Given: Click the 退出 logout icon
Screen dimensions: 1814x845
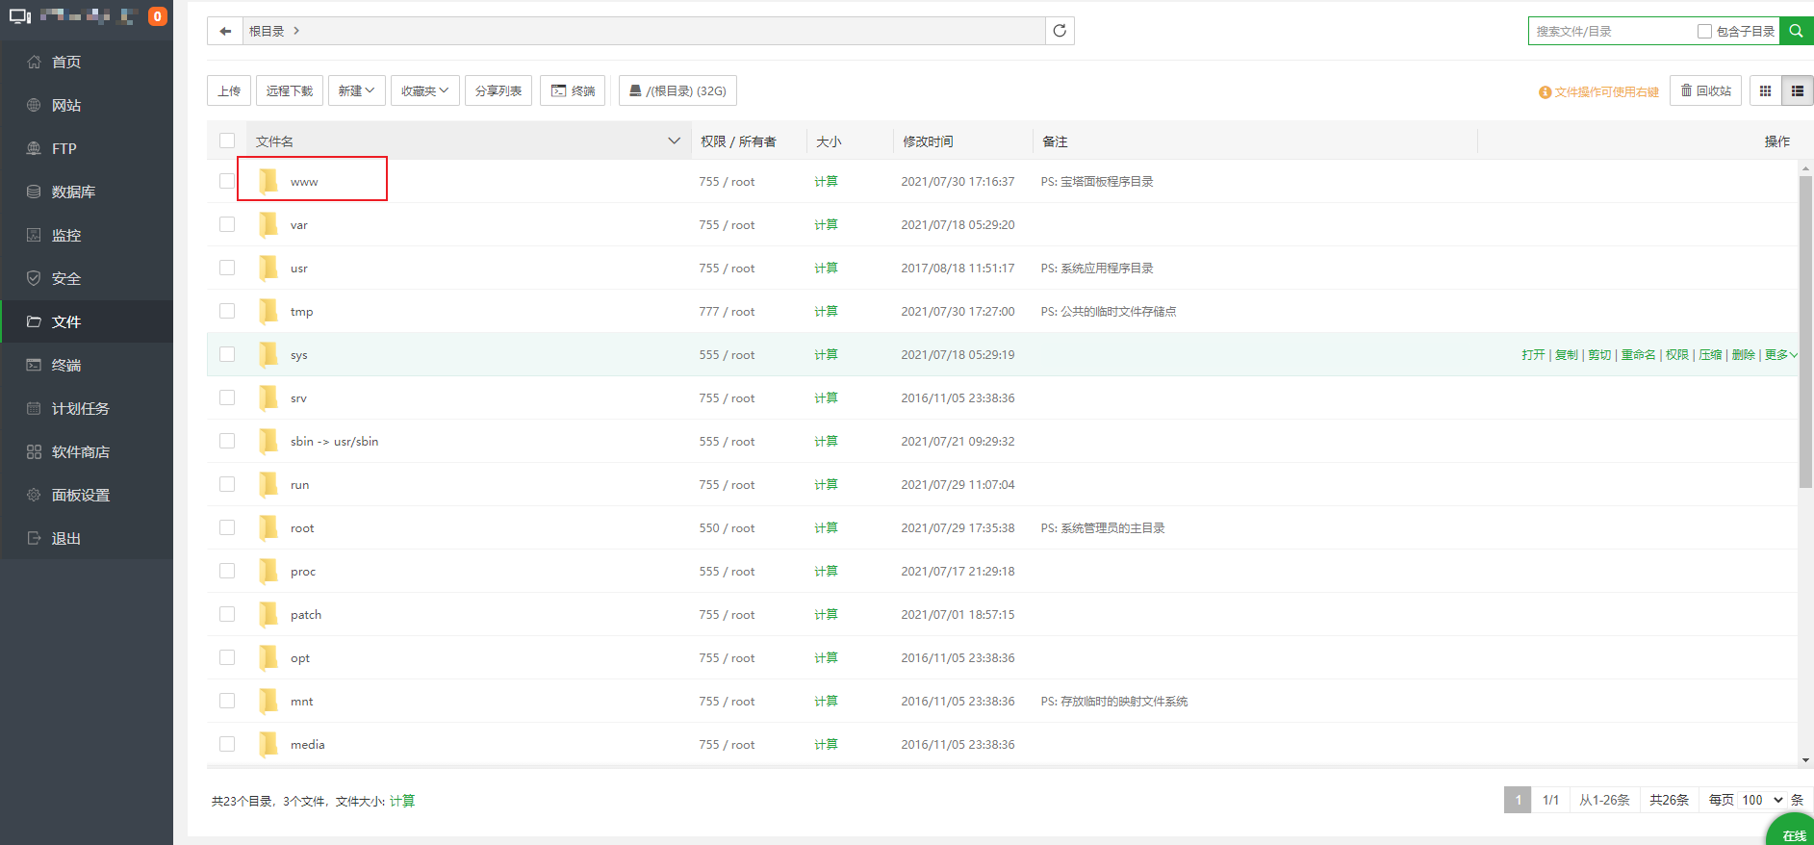Looking at the screenshot, I should coord(34,538).
